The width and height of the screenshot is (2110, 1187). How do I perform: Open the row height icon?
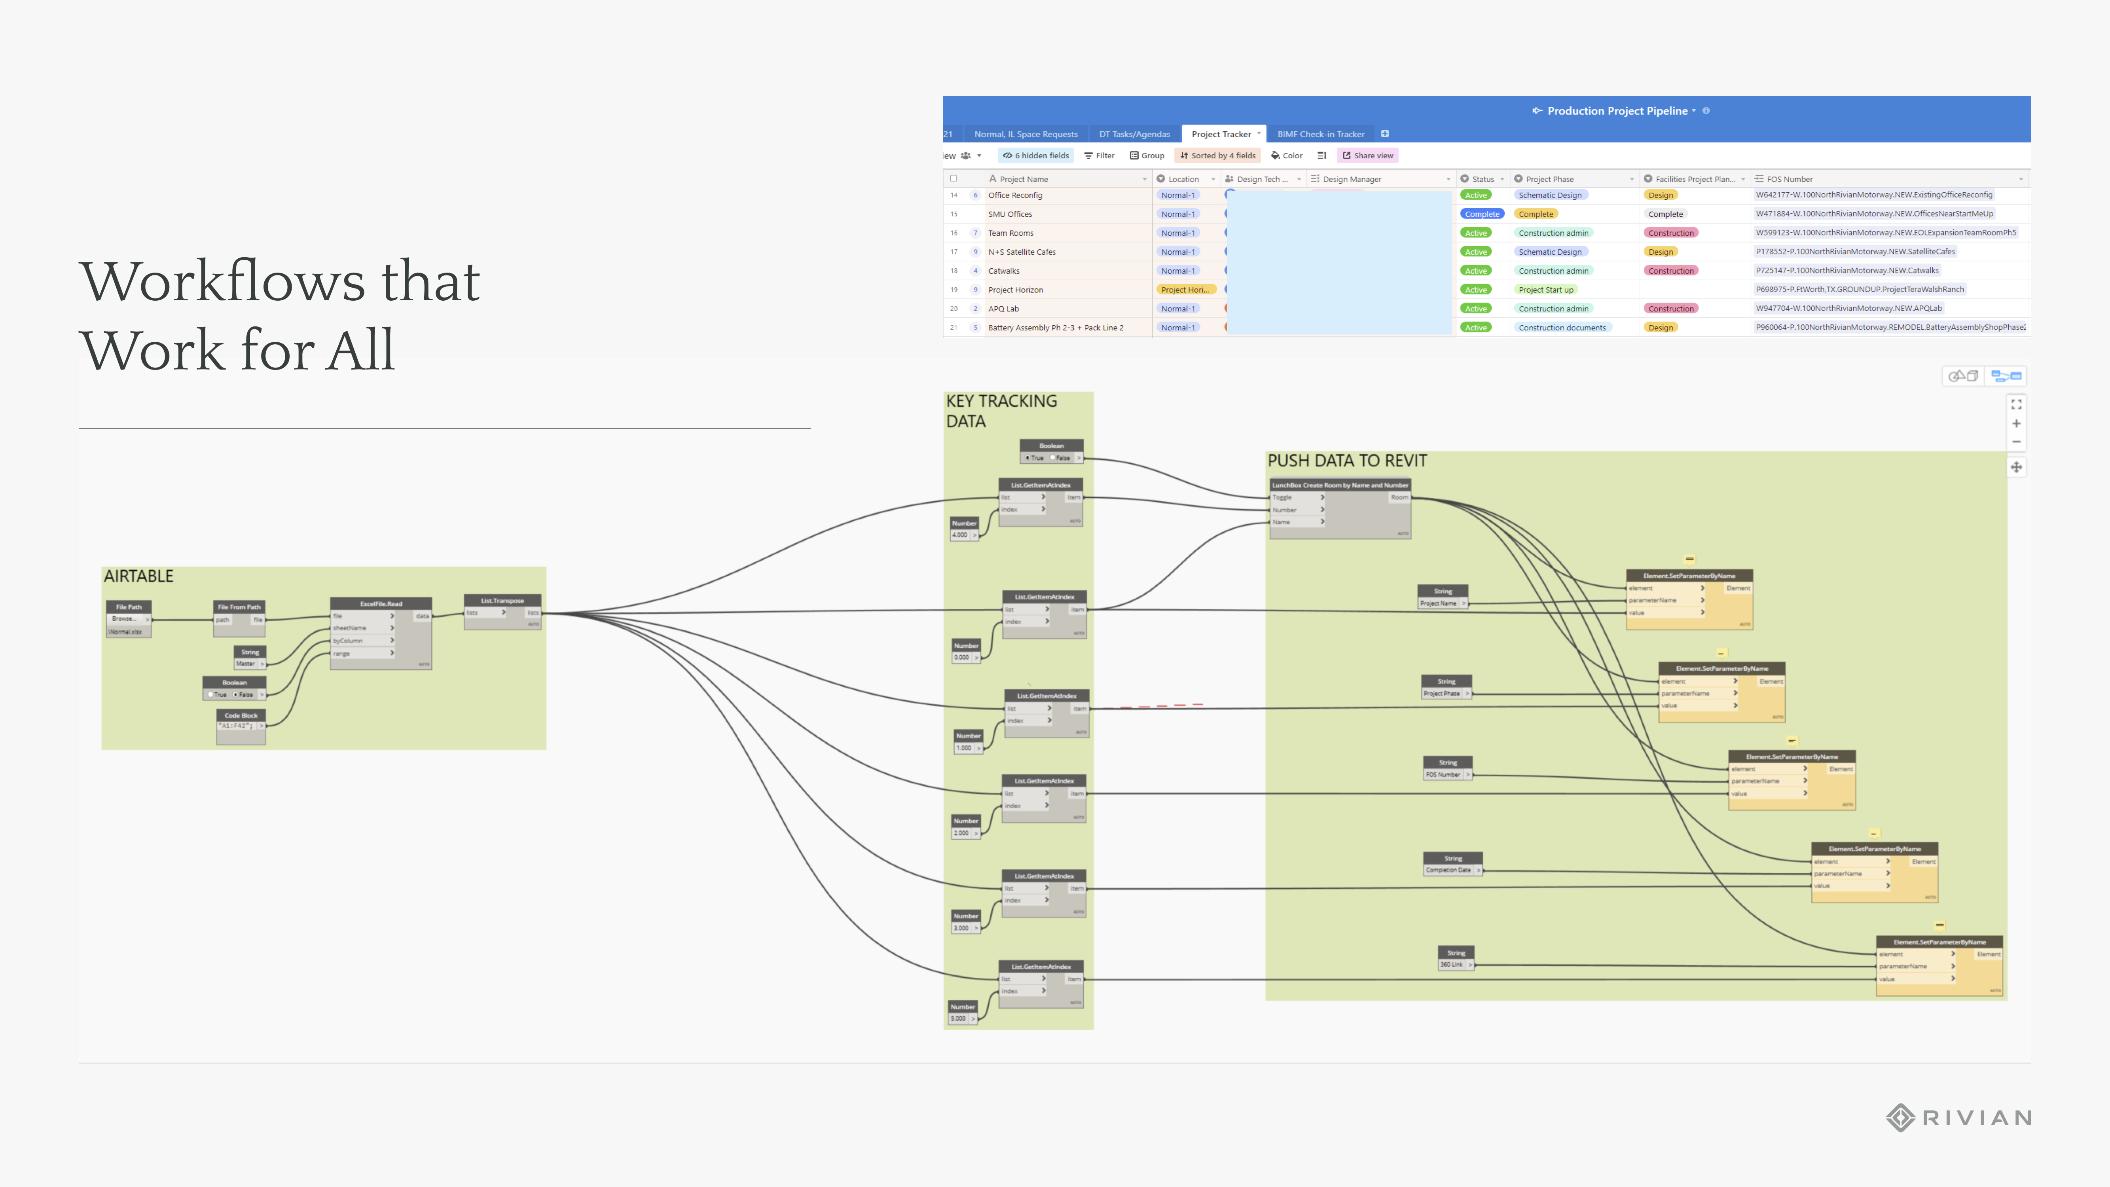pos(1321,155)
